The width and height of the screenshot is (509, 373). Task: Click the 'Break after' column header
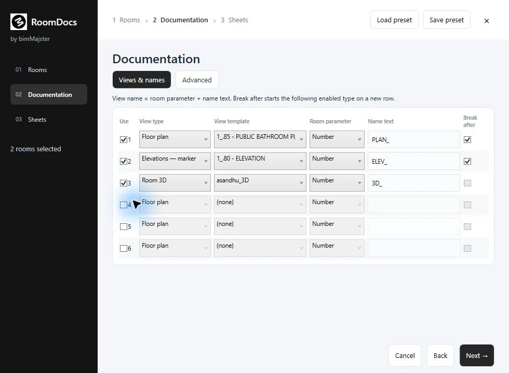click(470, 121)
